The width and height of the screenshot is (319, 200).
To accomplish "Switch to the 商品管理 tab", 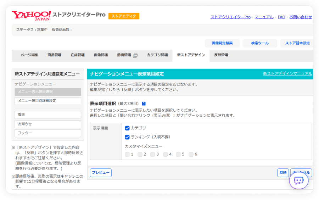I will (x=54, y=55).
